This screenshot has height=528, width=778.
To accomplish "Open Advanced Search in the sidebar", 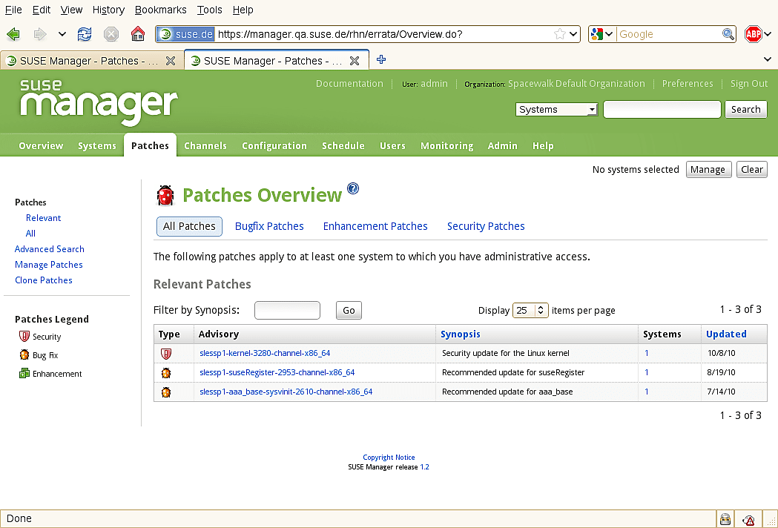I will tap(50, 249).
